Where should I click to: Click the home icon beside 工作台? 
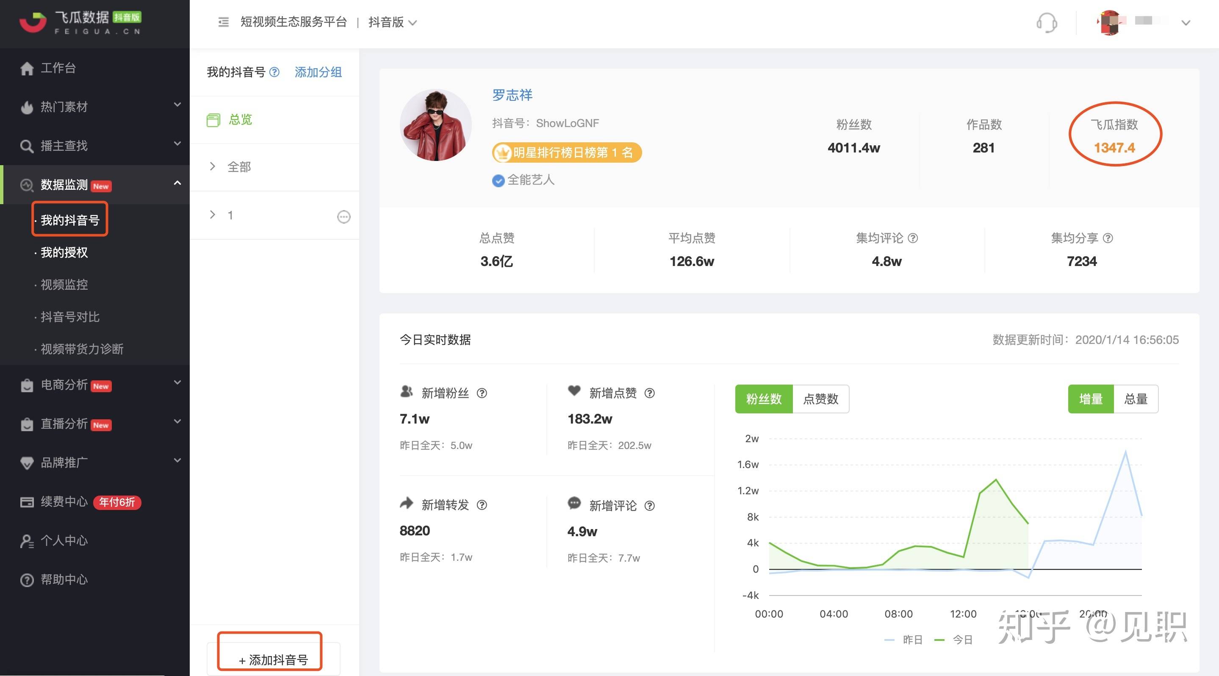27,68
